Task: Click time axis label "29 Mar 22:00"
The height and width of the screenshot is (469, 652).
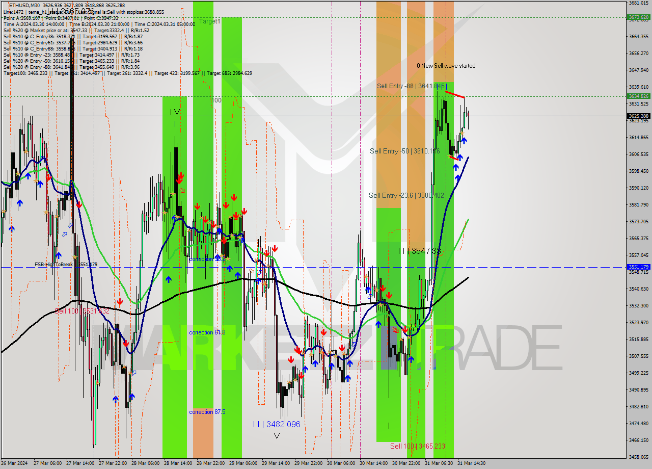Action: coord(308,463)
